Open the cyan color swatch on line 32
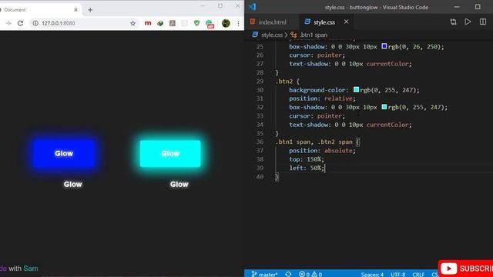This screenshot has height=277, width=493. (384, 107)
